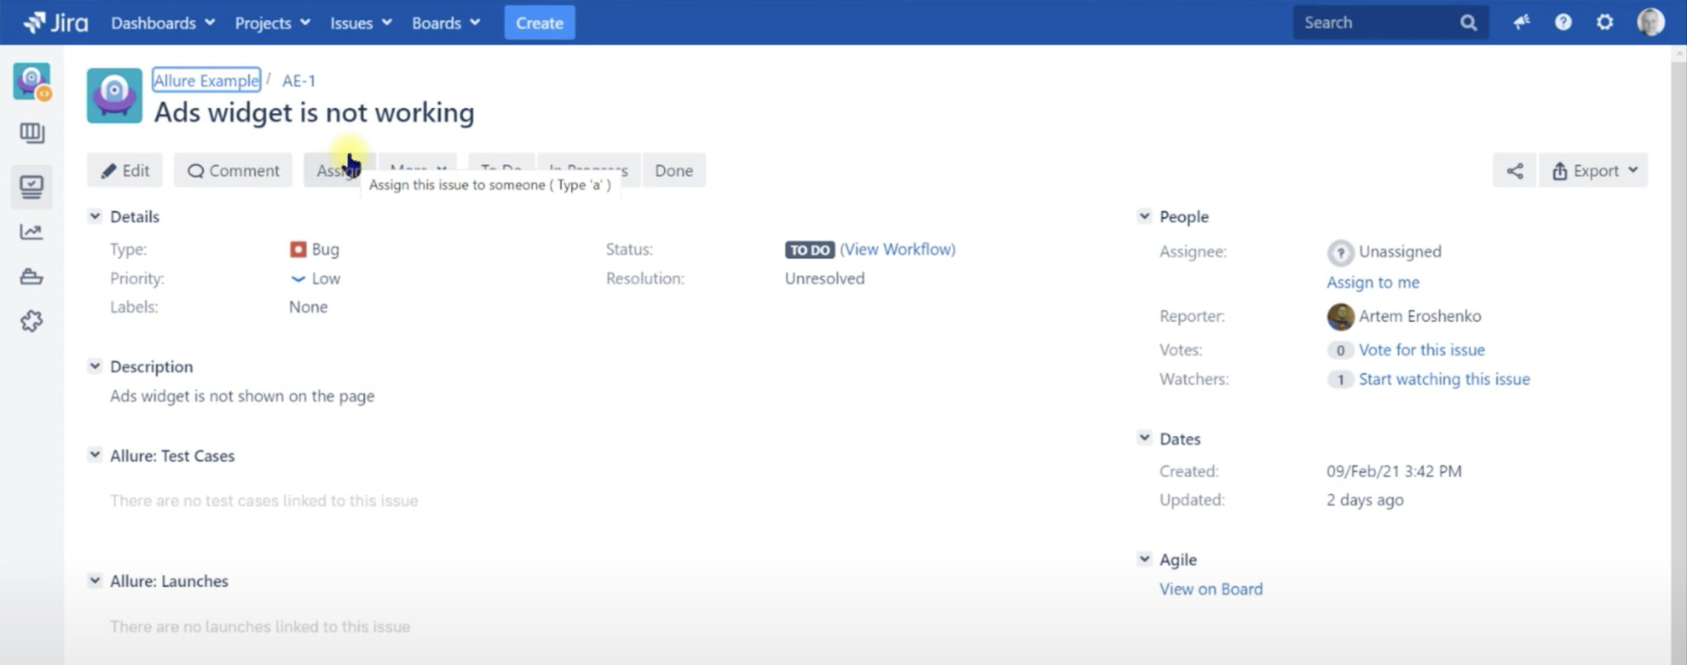Open the board icon in sidebar
1687x665 pixels.
[32, 134]
